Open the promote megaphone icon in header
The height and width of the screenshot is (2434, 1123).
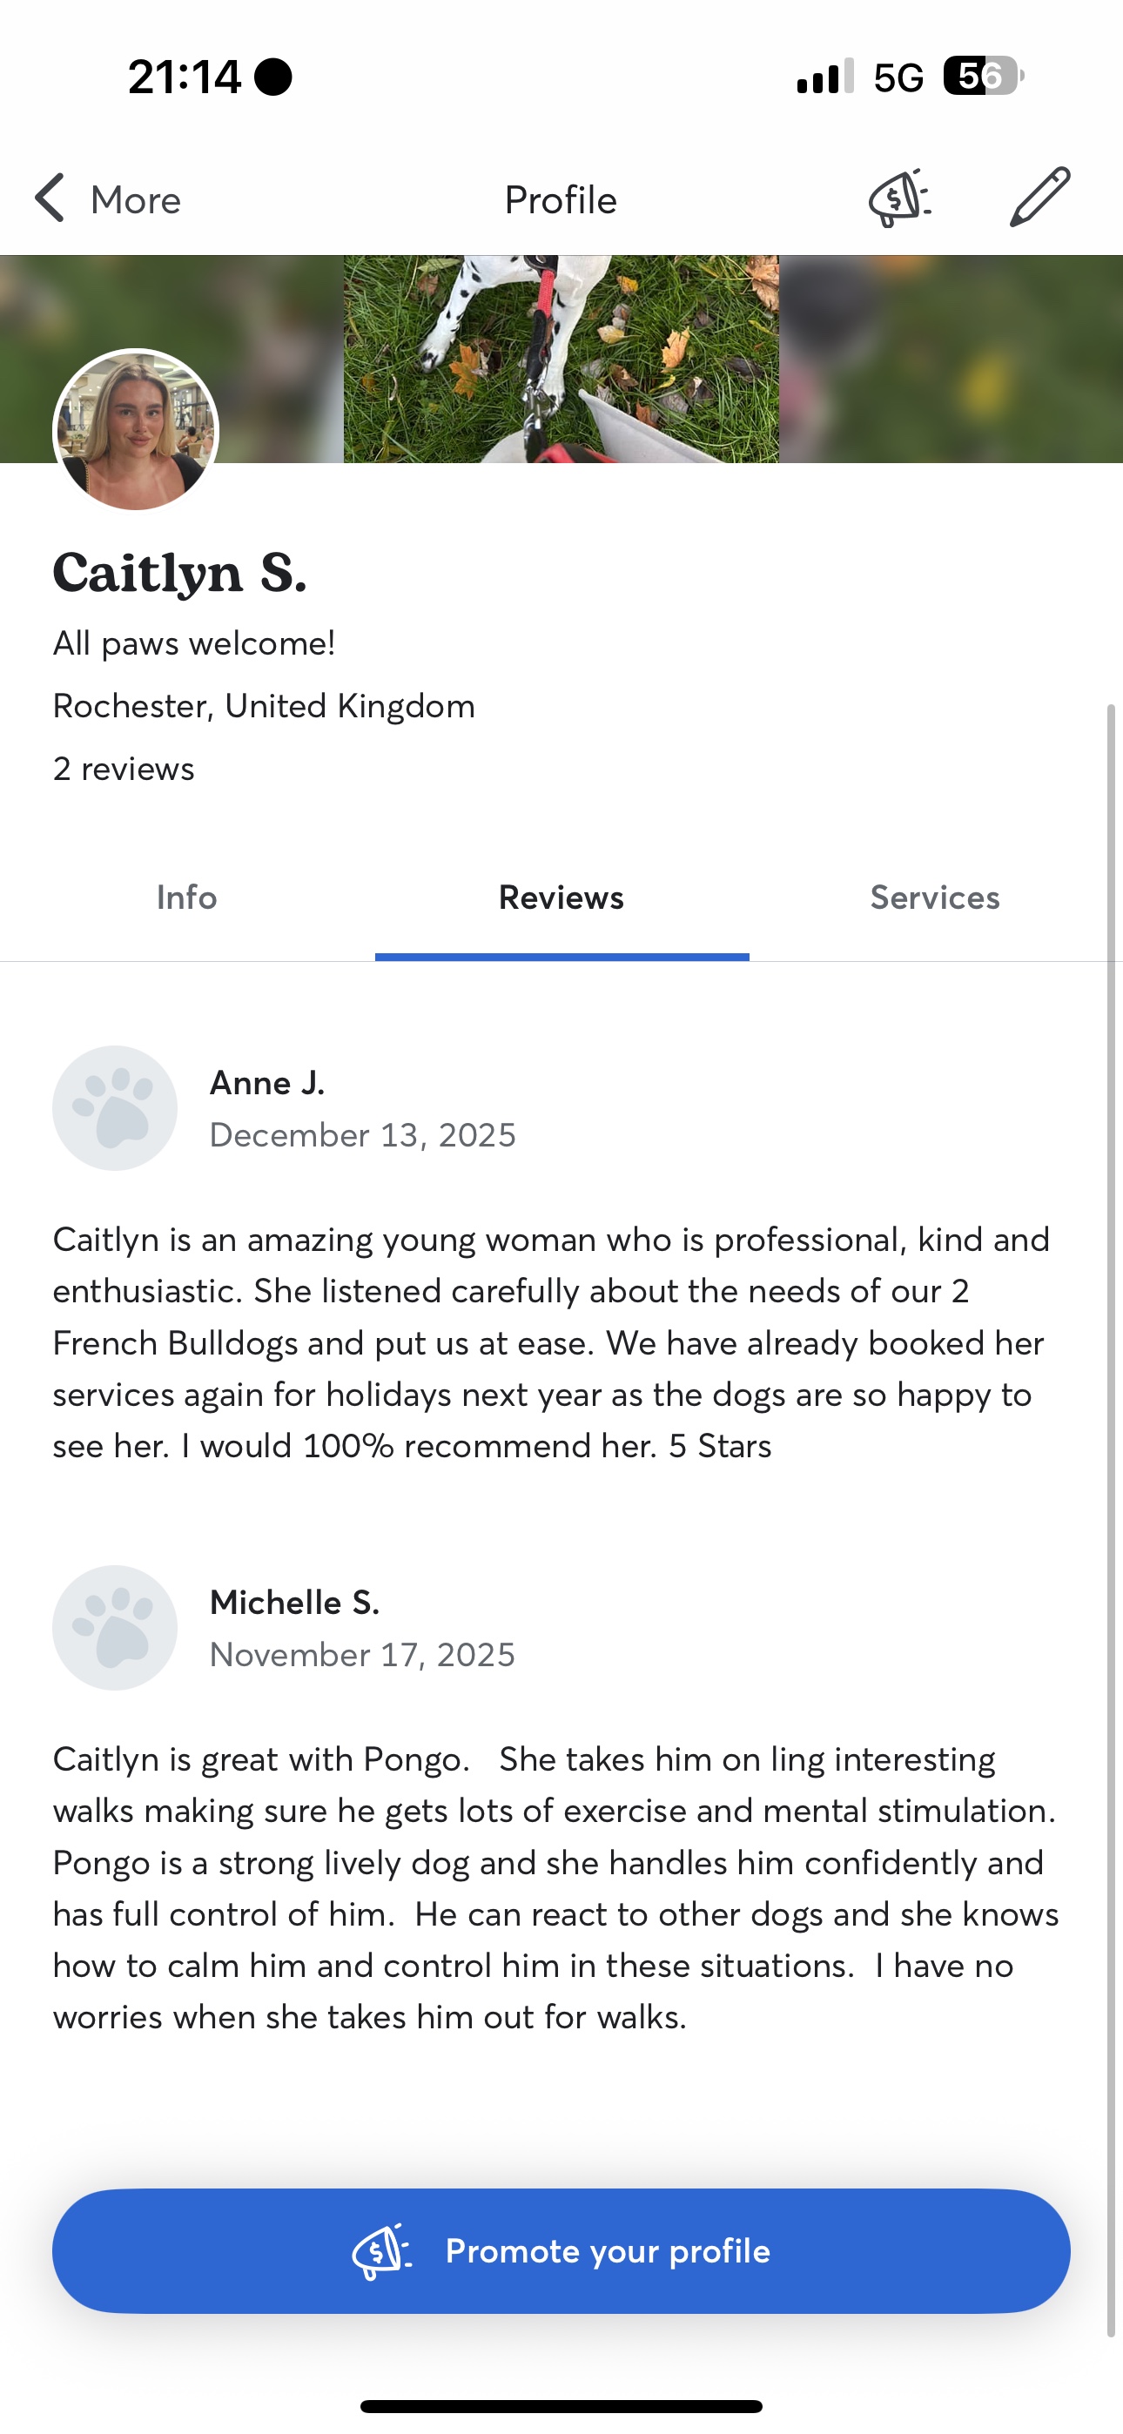[x=899, y=198]
